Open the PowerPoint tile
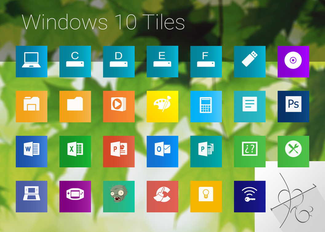This screenshot has height=232, width=325. [x=119, y=151]
